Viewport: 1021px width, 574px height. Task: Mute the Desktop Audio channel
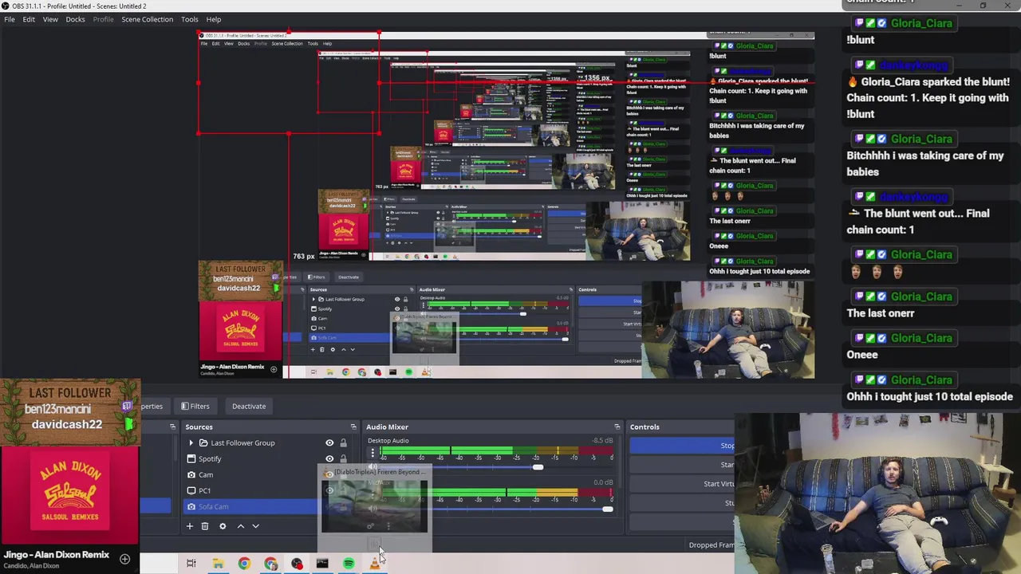click(x=373, y=467)
